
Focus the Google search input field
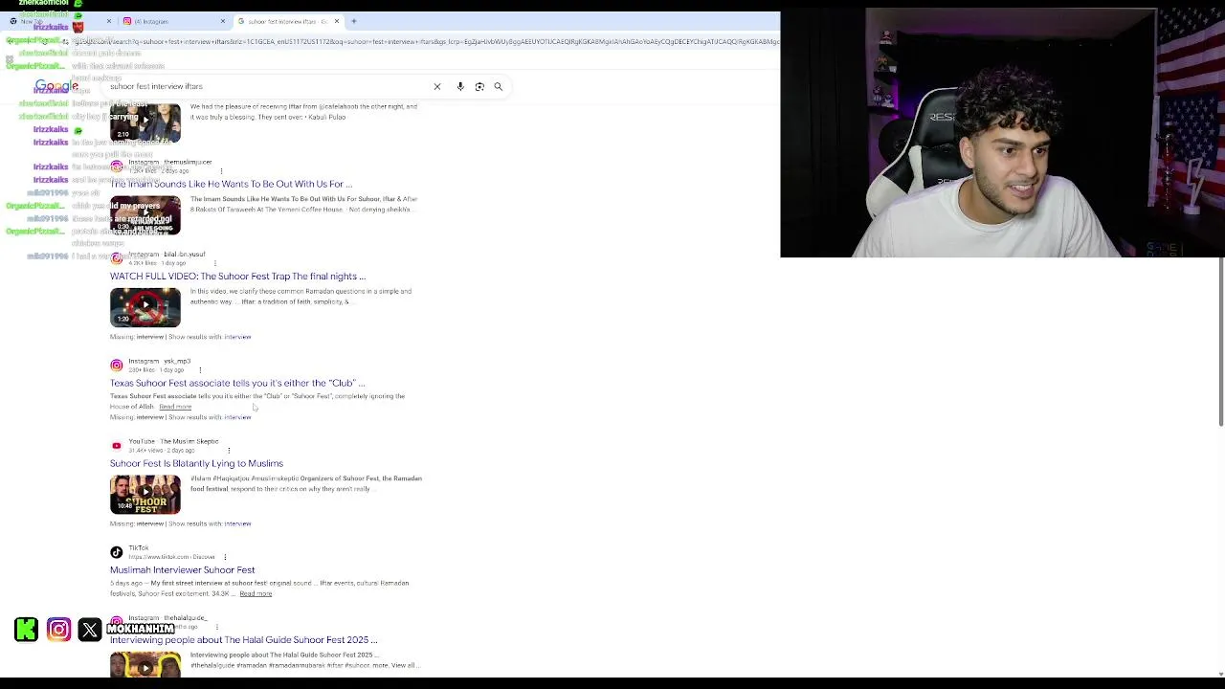click(268, 86)
